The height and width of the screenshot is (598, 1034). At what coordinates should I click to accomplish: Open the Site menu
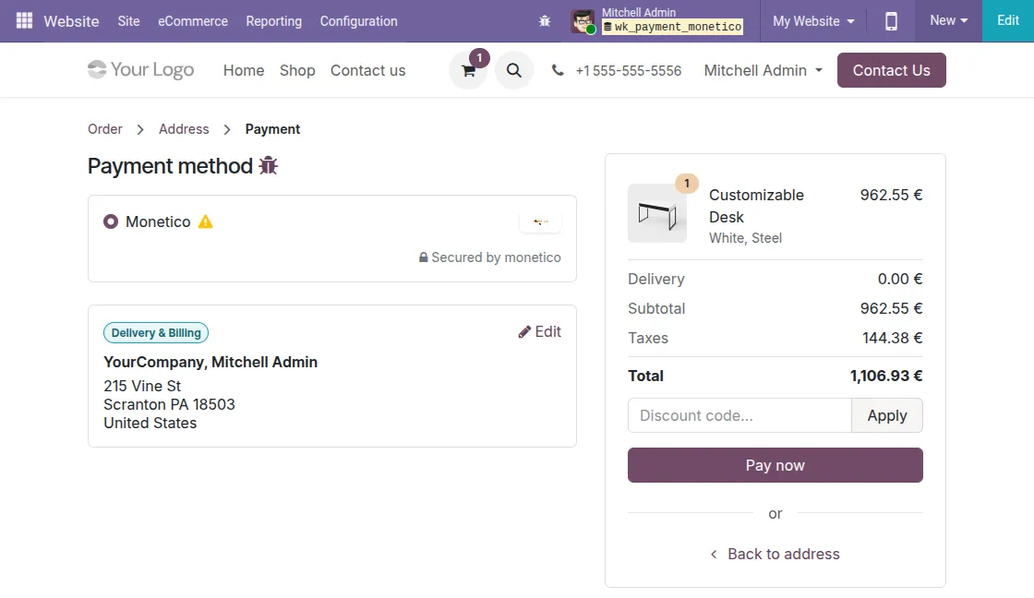tap(128, 21)
